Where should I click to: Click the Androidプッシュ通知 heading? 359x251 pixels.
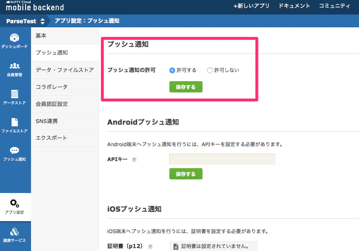(143, 122)
